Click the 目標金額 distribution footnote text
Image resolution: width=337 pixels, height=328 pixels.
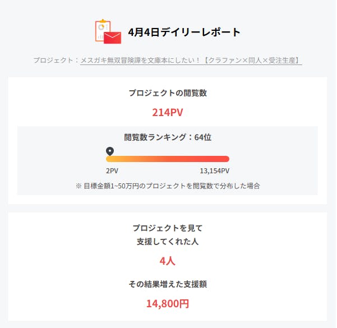coord(168,185)
